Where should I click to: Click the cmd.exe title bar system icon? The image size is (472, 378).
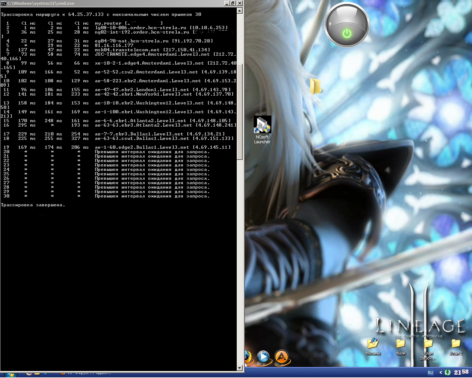point(4,3)
